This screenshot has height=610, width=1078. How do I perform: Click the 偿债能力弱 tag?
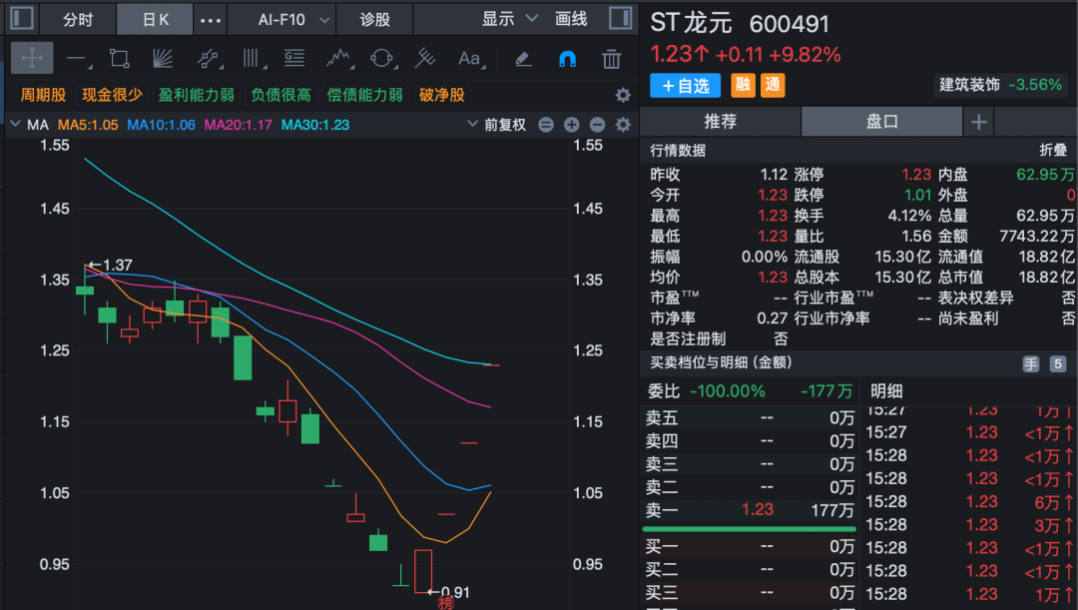tap(364, 95)
